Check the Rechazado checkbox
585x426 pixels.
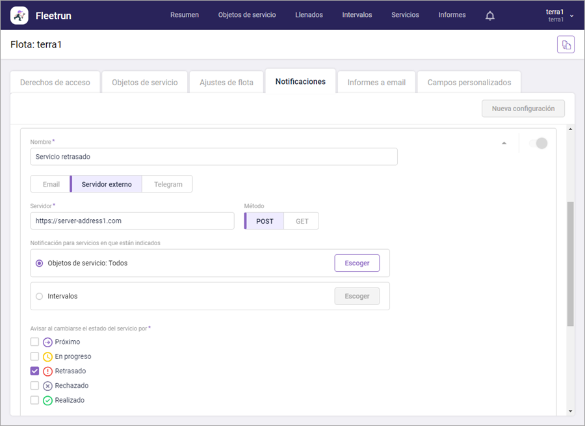click(x=34, y=386)
